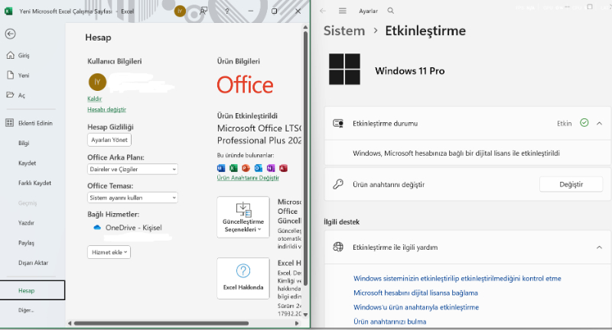612x330 pixels.
Task: Open the Yazdır menu item
Action: pyautogui.click(x=27, y=223)
